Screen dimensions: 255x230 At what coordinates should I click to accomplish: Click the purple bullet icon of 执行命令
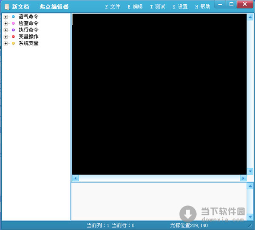click(x=13, y=30)
